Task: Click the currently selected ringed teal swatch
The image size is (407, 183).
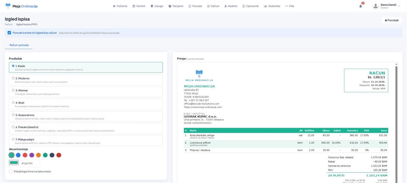Action: [12, 155]
